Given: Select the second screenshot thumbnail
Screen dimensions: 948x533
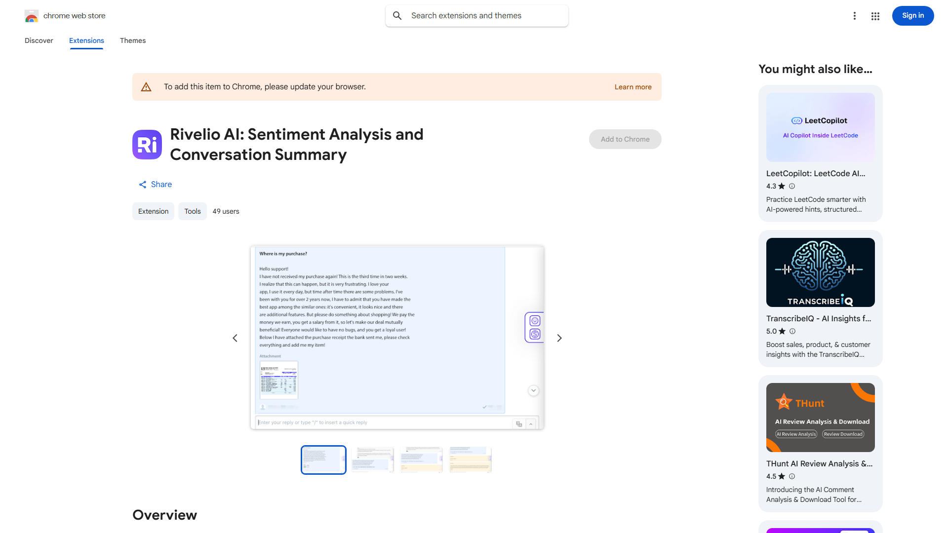Looking at the screenshot, I should pos(372,460).
